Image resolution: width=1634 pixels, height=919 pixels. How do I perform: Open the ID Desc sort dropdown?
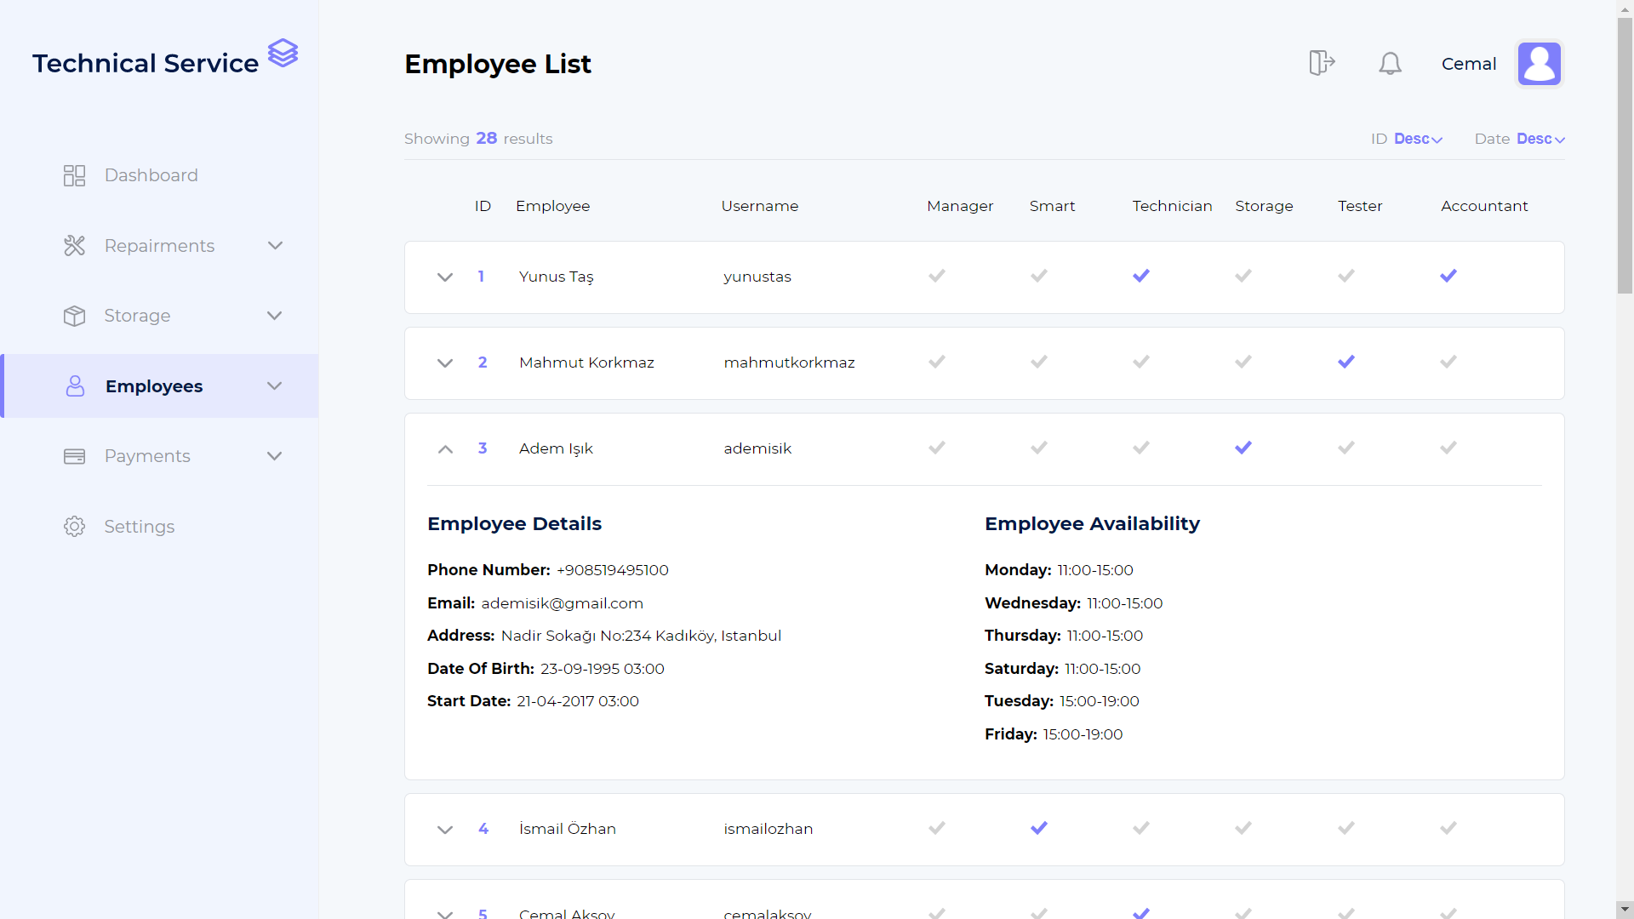[1417, 139]
